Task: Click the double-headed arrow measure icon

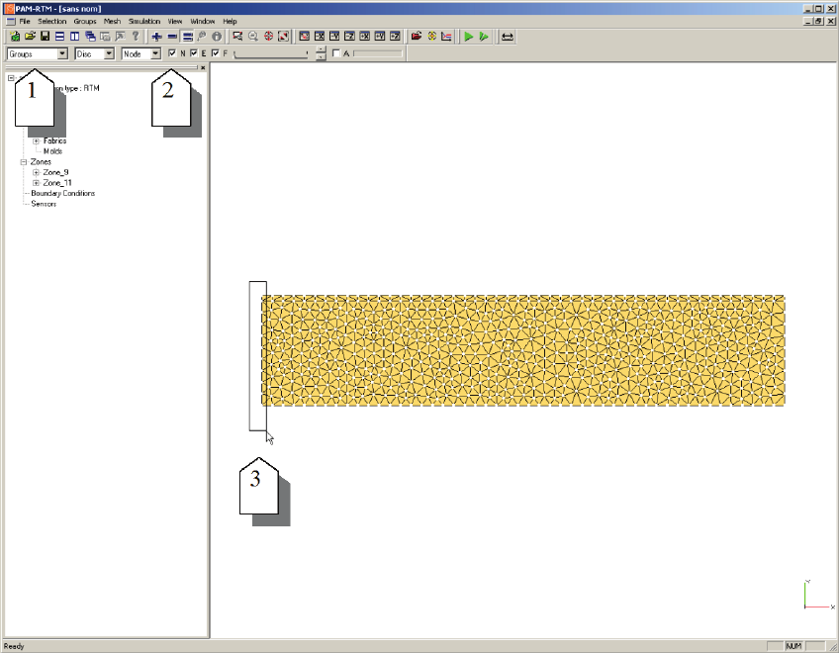Action: (508, 37)
